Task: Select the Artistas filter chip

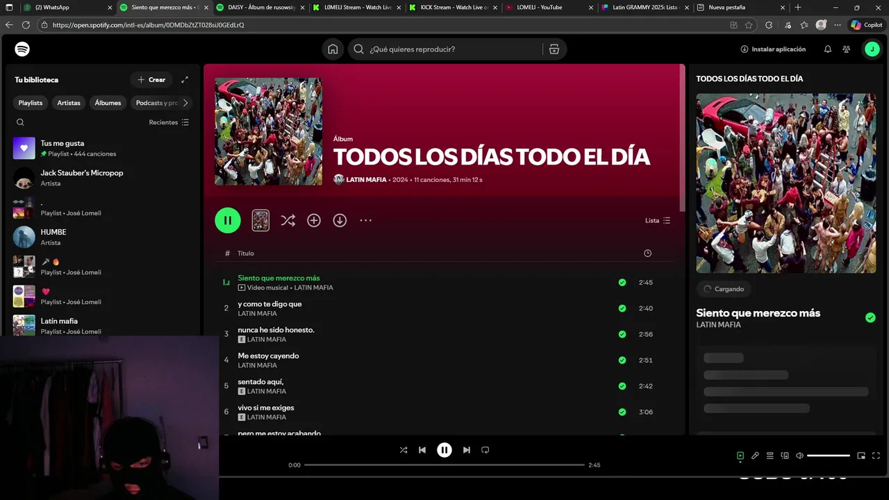Action: tap(69, 103)
